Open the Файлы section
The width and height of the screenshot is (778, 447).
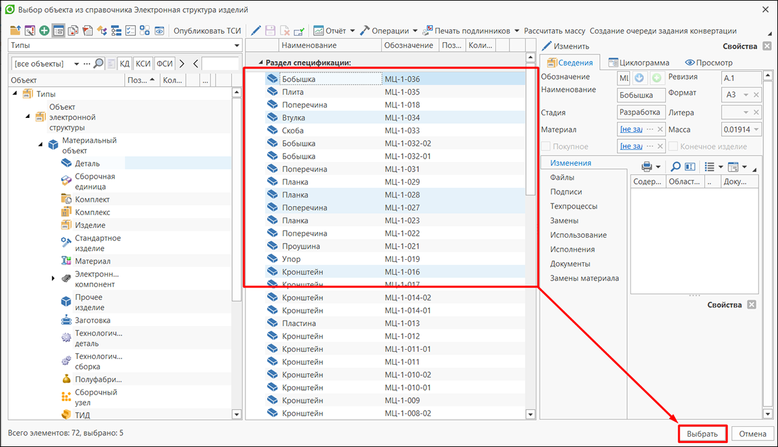click(562, 178)
